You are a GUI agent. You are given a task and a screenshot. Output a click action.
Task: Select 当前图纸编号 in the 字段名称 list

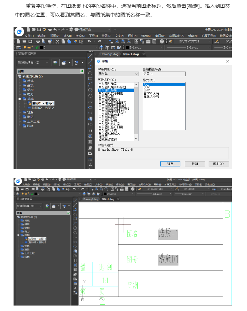[x=107, y=84]
